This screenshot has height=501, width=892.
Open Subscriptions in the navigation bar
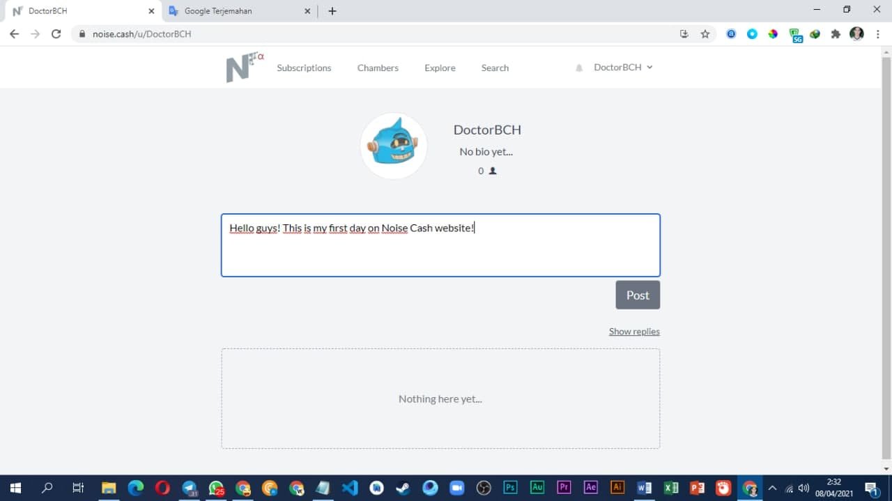click(x=304, y=68)
